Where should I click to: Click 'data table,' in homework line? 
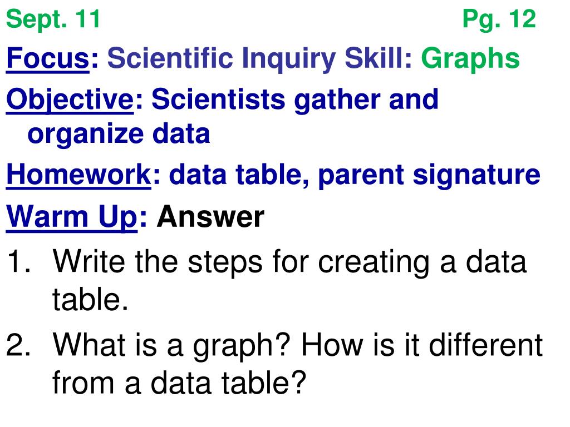tap(239, 175)
